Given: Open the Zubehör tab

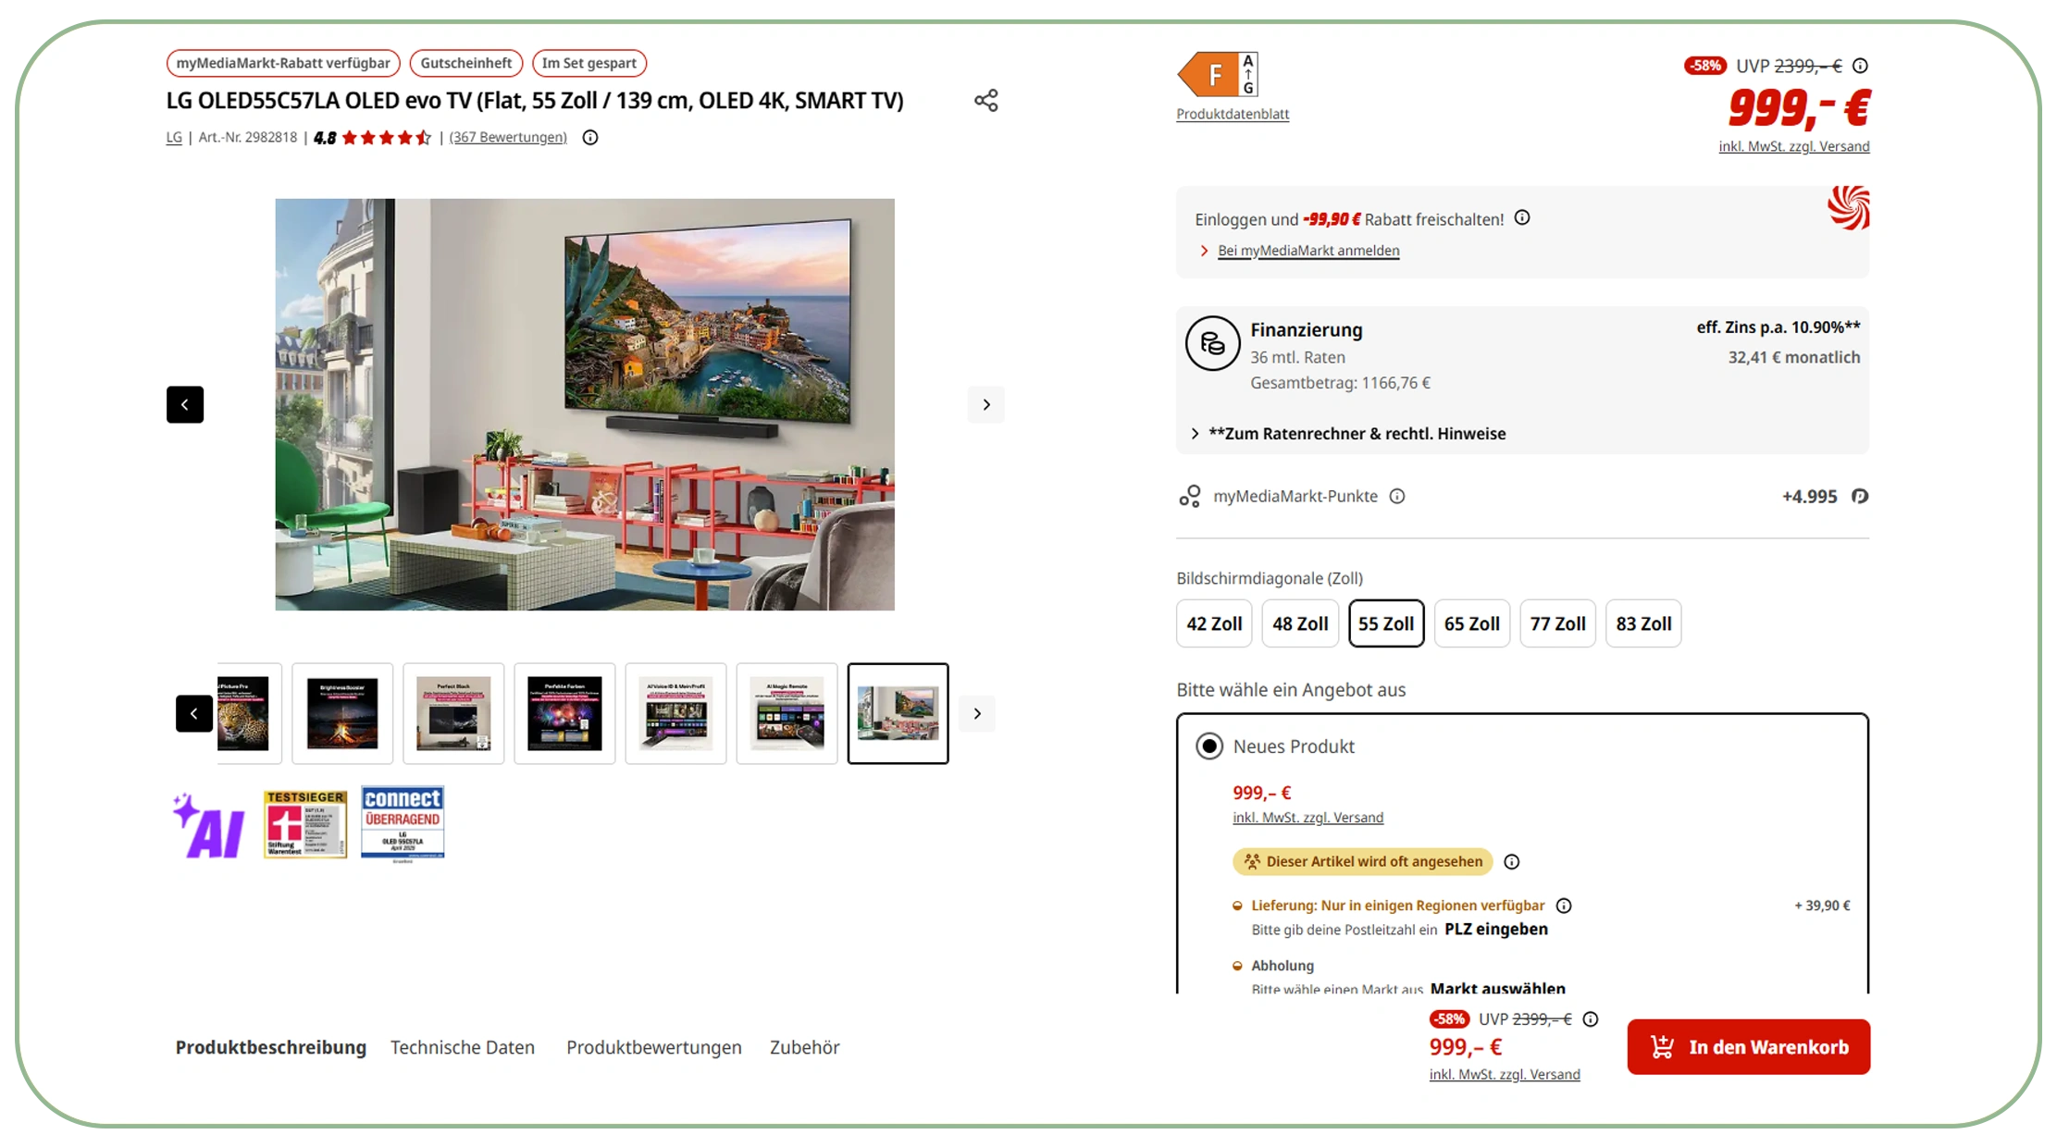Looking at the screenshot, I should point(805,1047).
